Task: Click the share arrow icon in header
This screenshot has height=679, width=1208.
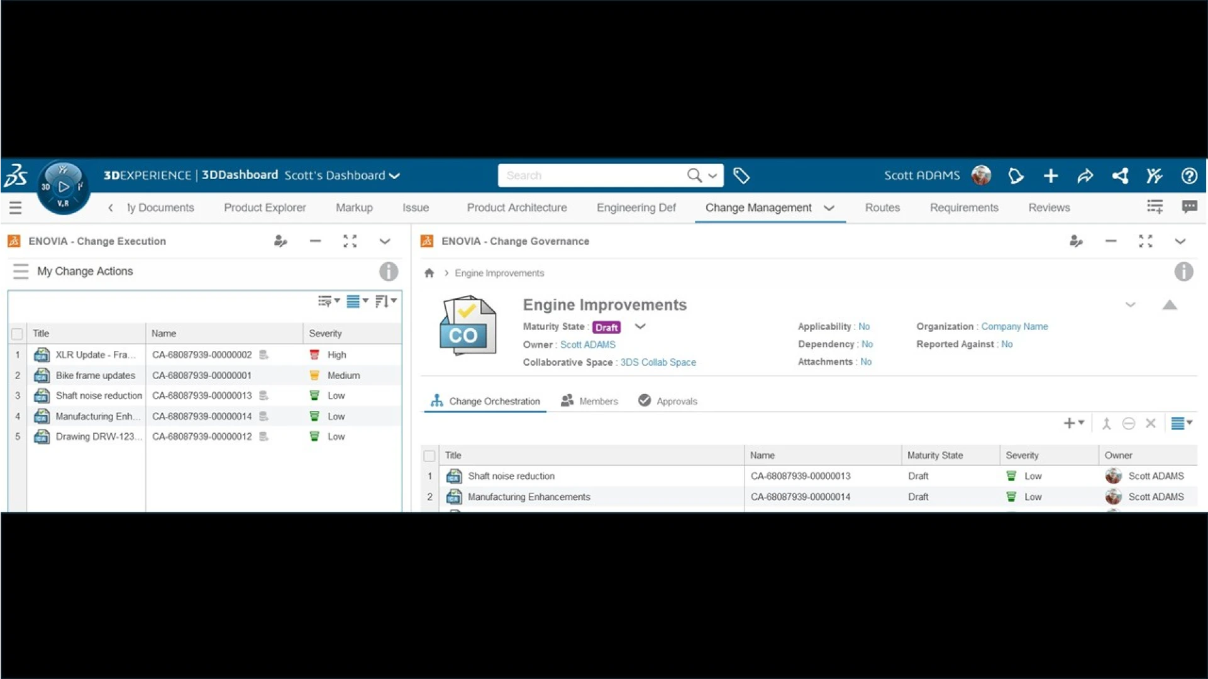Action: tap(1085, 175)
